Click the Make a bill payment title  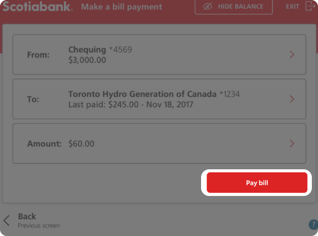click(122, 7)
